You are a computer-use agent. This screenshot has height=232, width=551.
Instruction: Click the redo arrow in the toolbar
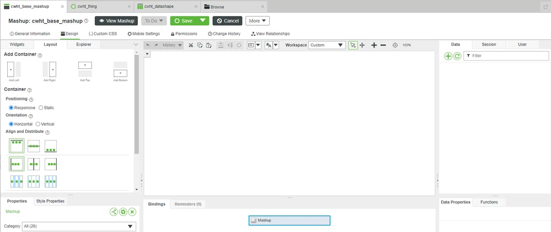[156, 45]
